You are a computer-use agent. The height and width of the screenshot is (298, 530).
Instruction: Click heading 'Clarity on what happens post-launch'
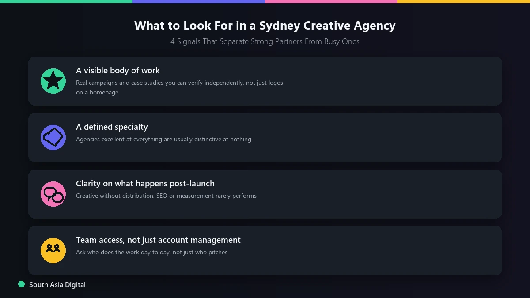coord(145,183)
